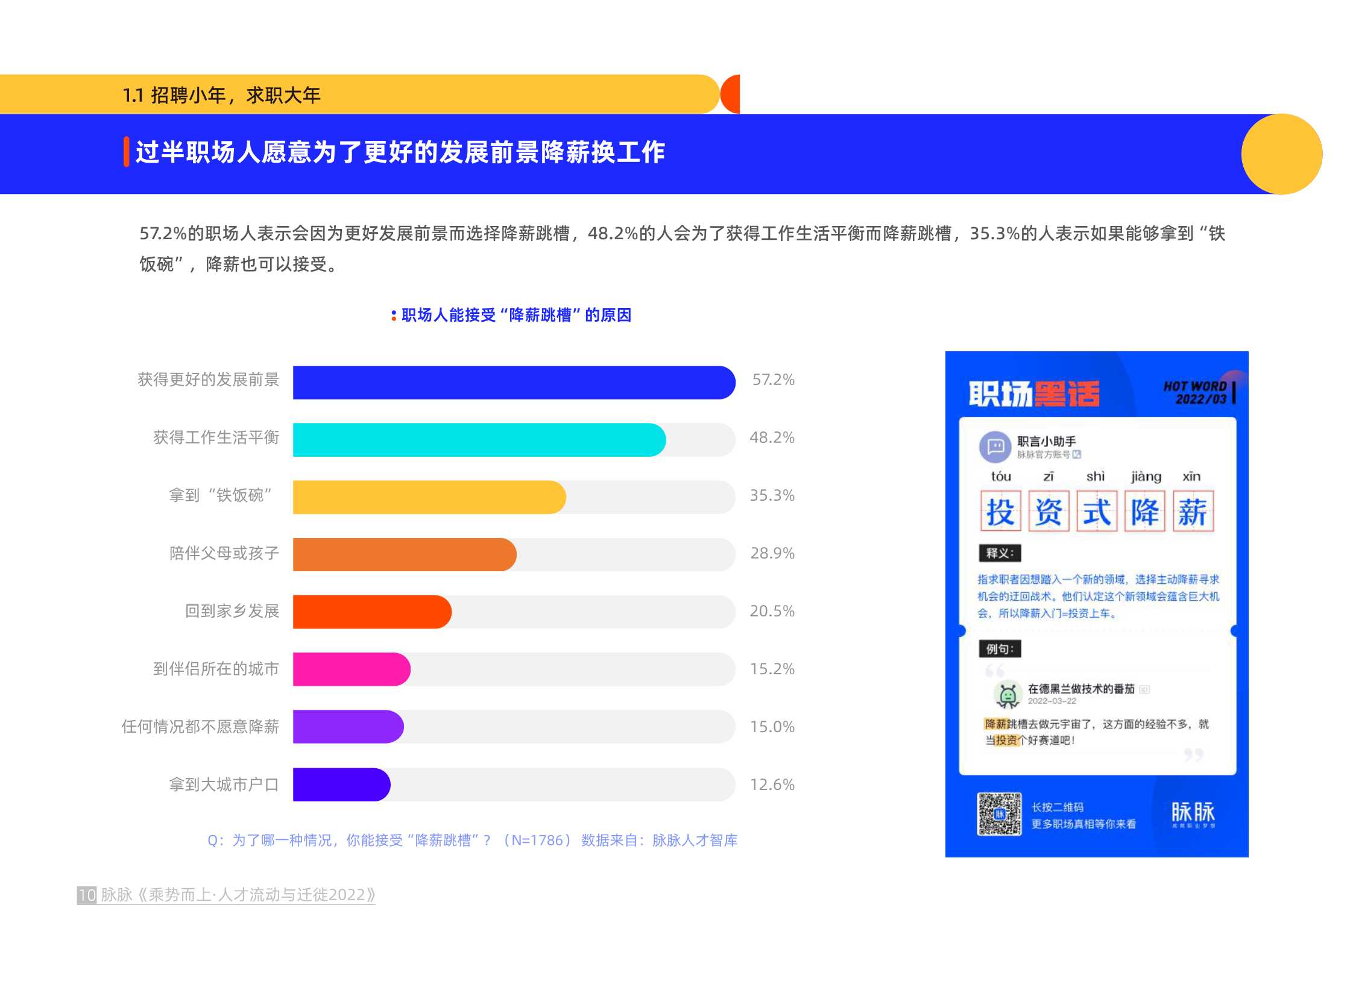Click the purple bar for 任何情况都不愿意降薪
Image resolution: width=1353 pixels, height=996 pixels.
[348, 727]
